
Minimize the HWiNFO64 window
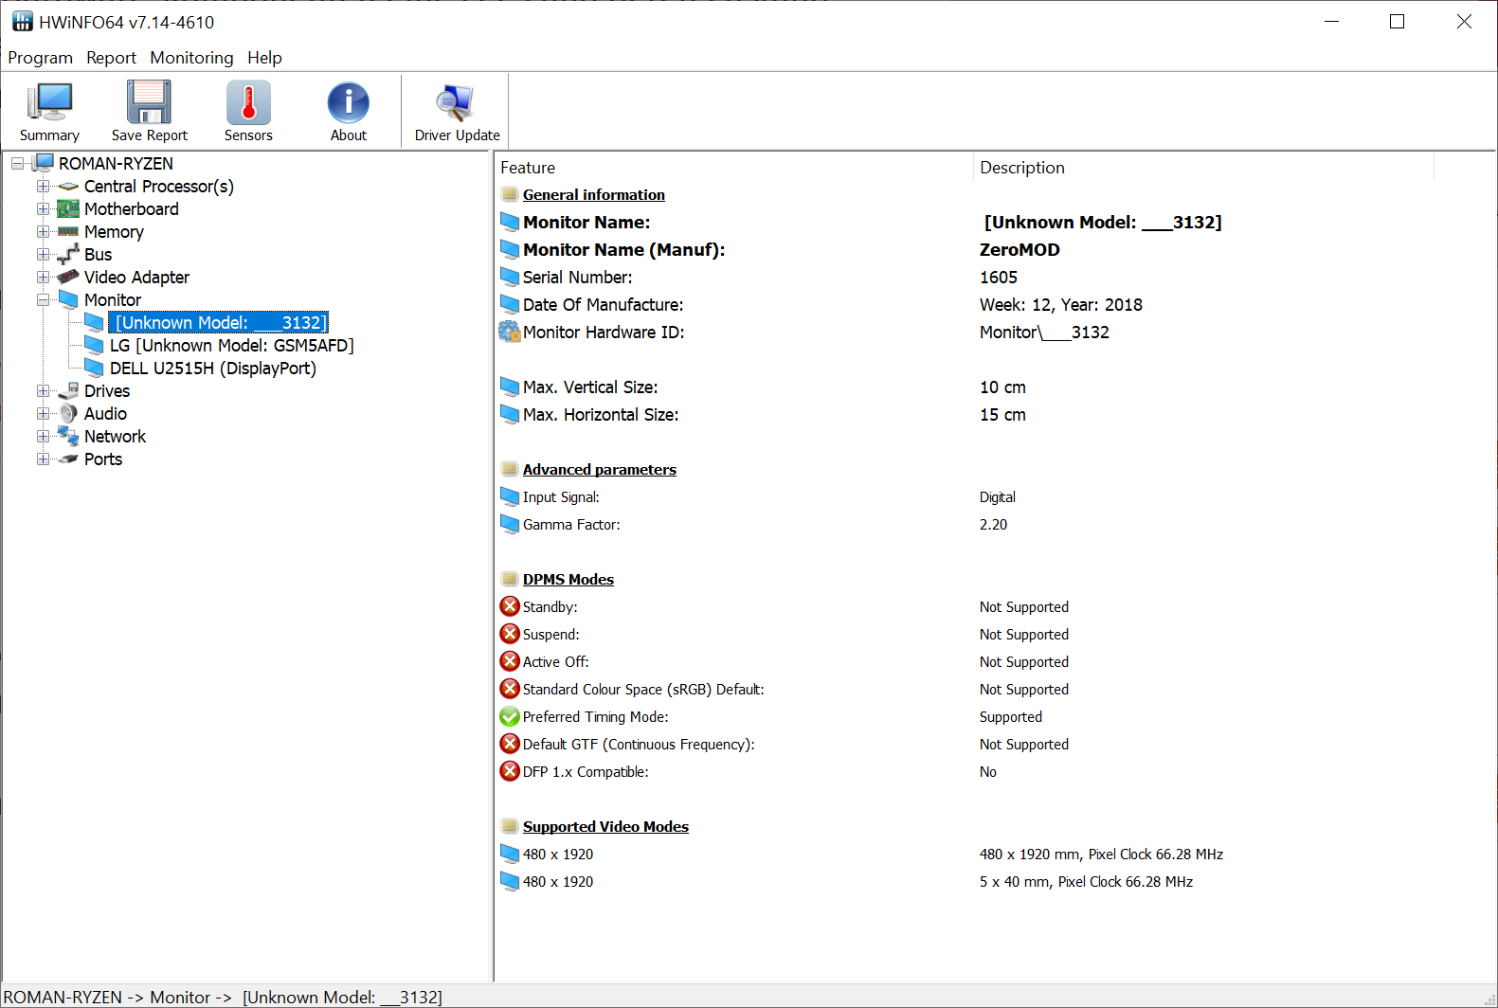[x=1331, y=21]
